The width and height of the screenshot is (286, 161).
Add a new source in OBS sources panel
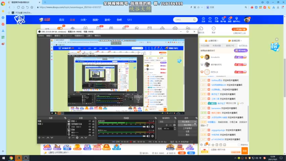tap(69, 138)
